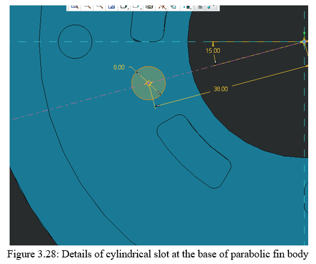Viewport: 316px width, 264px height.
Task: Toggle the spin center icon
Action: pos(211,7)
